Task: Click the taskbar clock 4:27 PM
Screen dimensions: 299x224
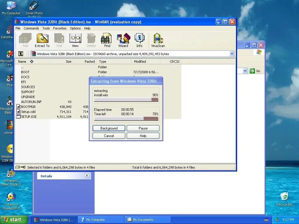Action: 288,220
